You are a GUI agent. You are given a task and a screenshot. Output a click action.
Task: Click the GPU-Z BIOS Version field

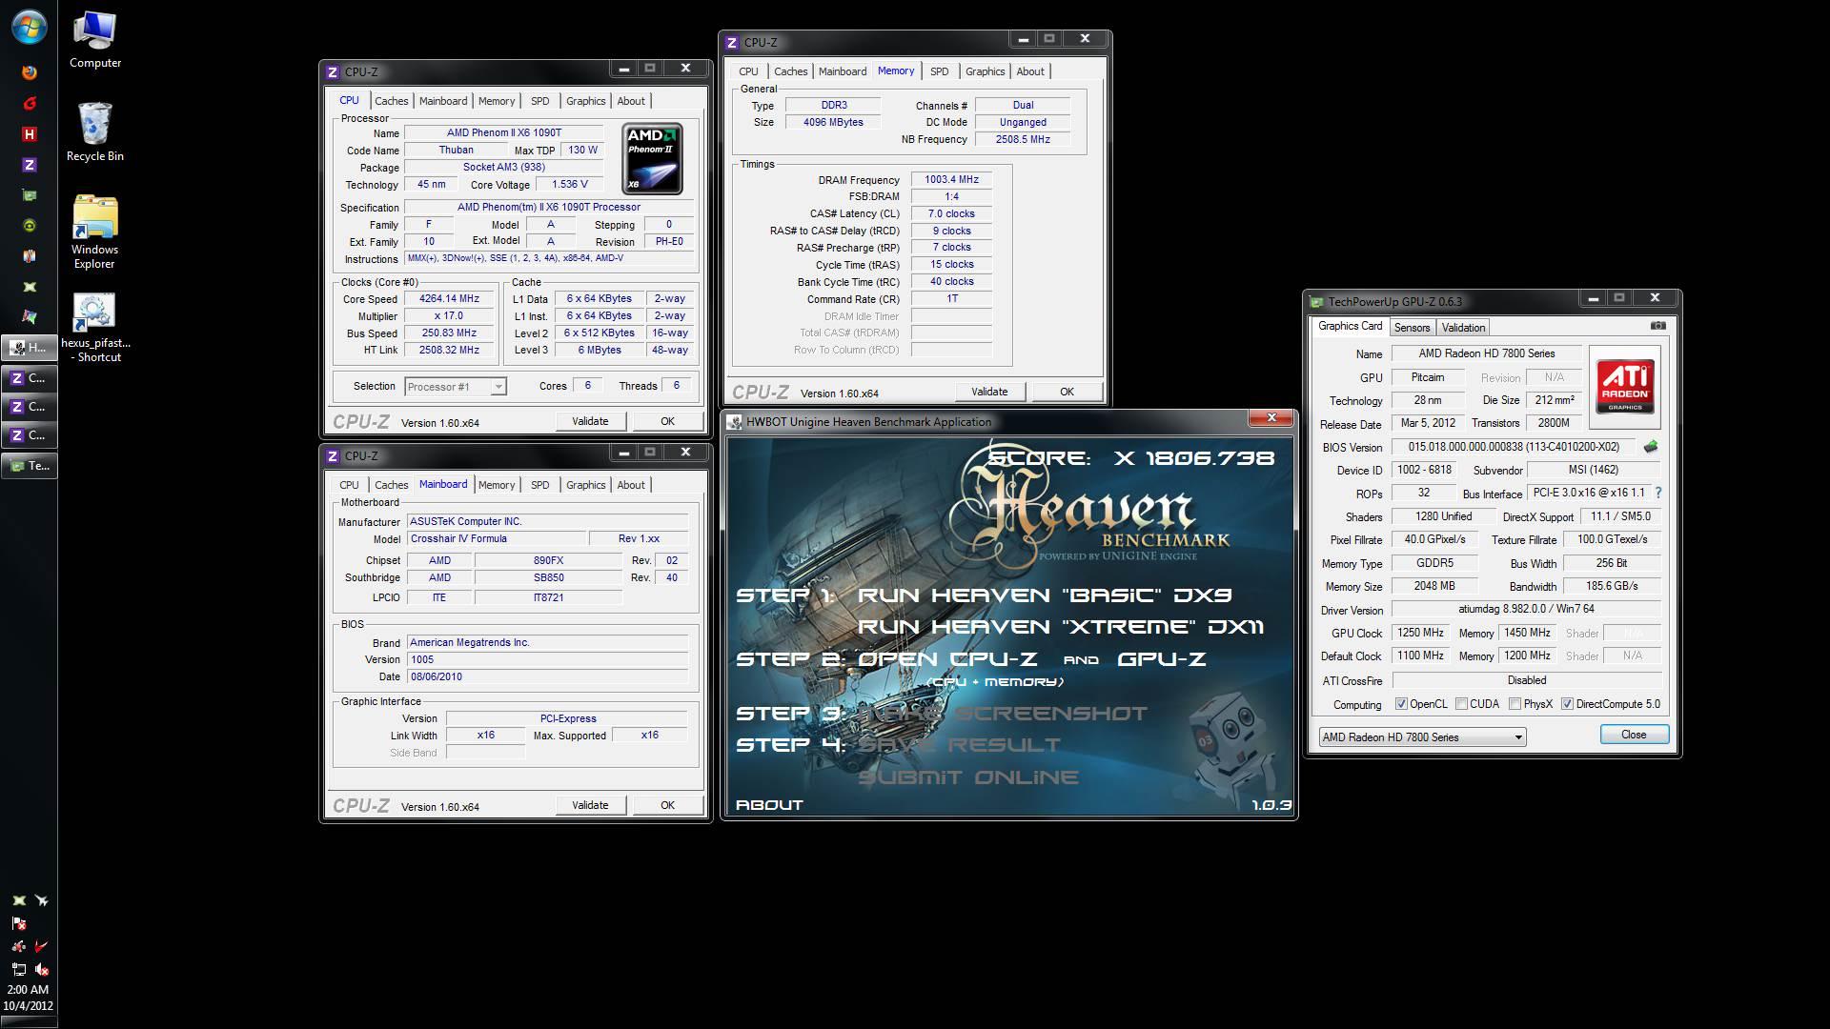click(1514, 447)
